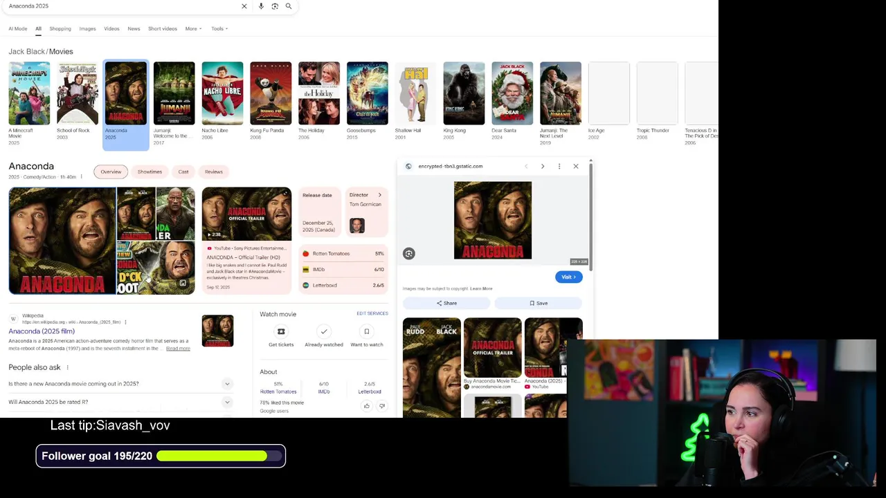The width and height of the screenshot is (886, 498).
Task: Mark movie as Already watched
Action: (x=324, y=331)
